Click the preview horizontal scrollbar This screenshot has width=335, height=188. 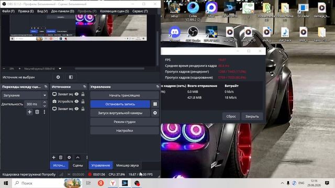pyautogui.click(x=109, y=68)
